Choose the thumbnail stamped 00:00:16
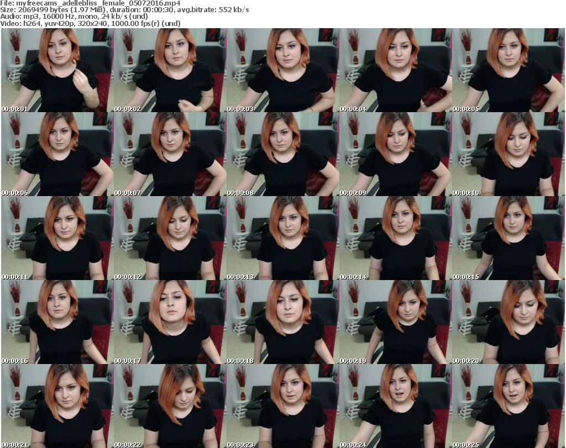Image resolution: width=566 pixels, height=448 pixels. point(57,322)
